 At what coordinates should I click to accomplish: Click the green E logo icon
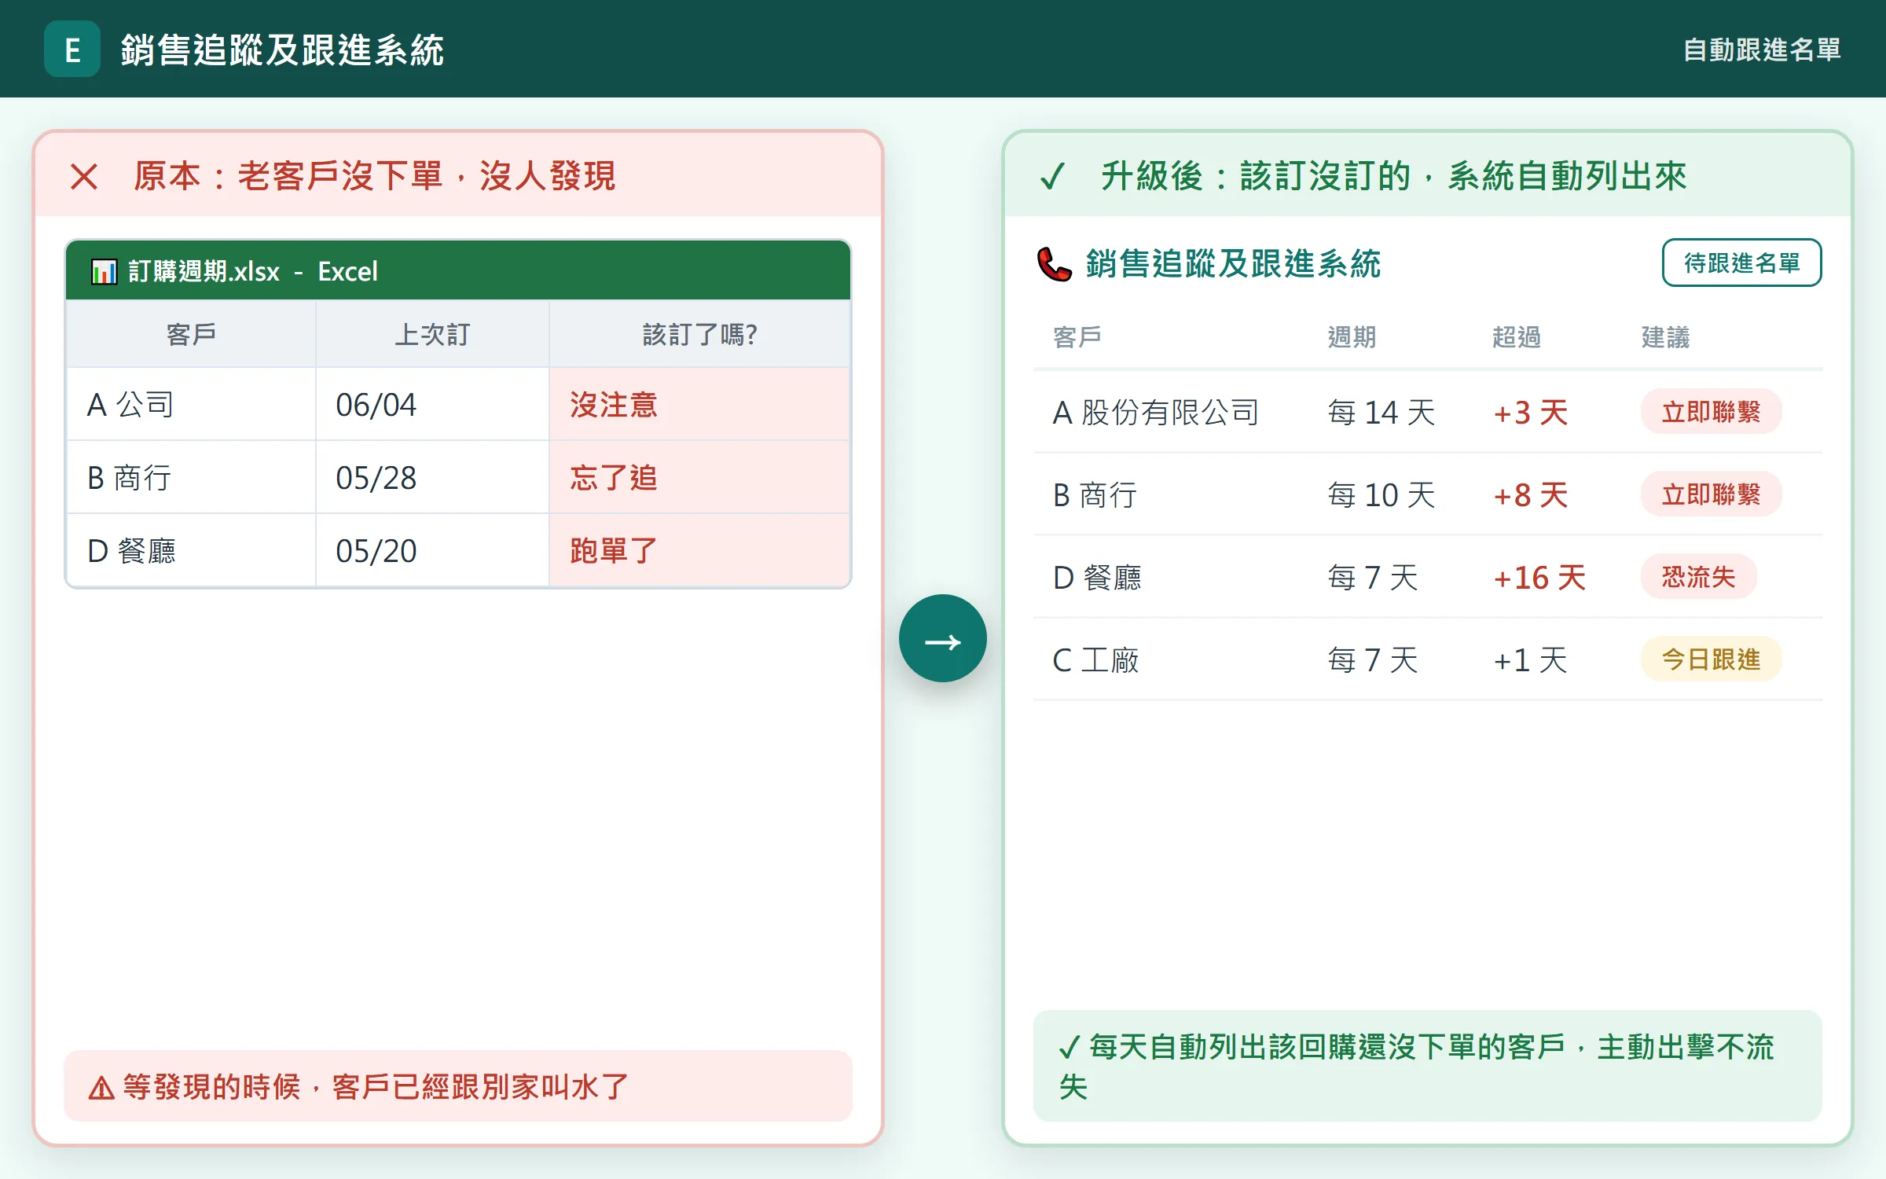pyautogui.click(x=72, y=49)
